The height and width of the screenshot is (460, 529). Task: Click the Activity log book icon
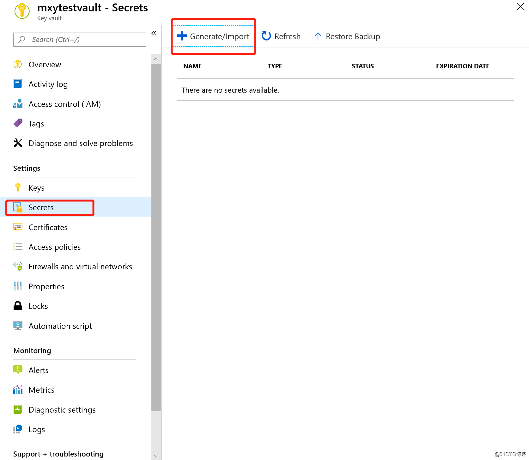18,84
